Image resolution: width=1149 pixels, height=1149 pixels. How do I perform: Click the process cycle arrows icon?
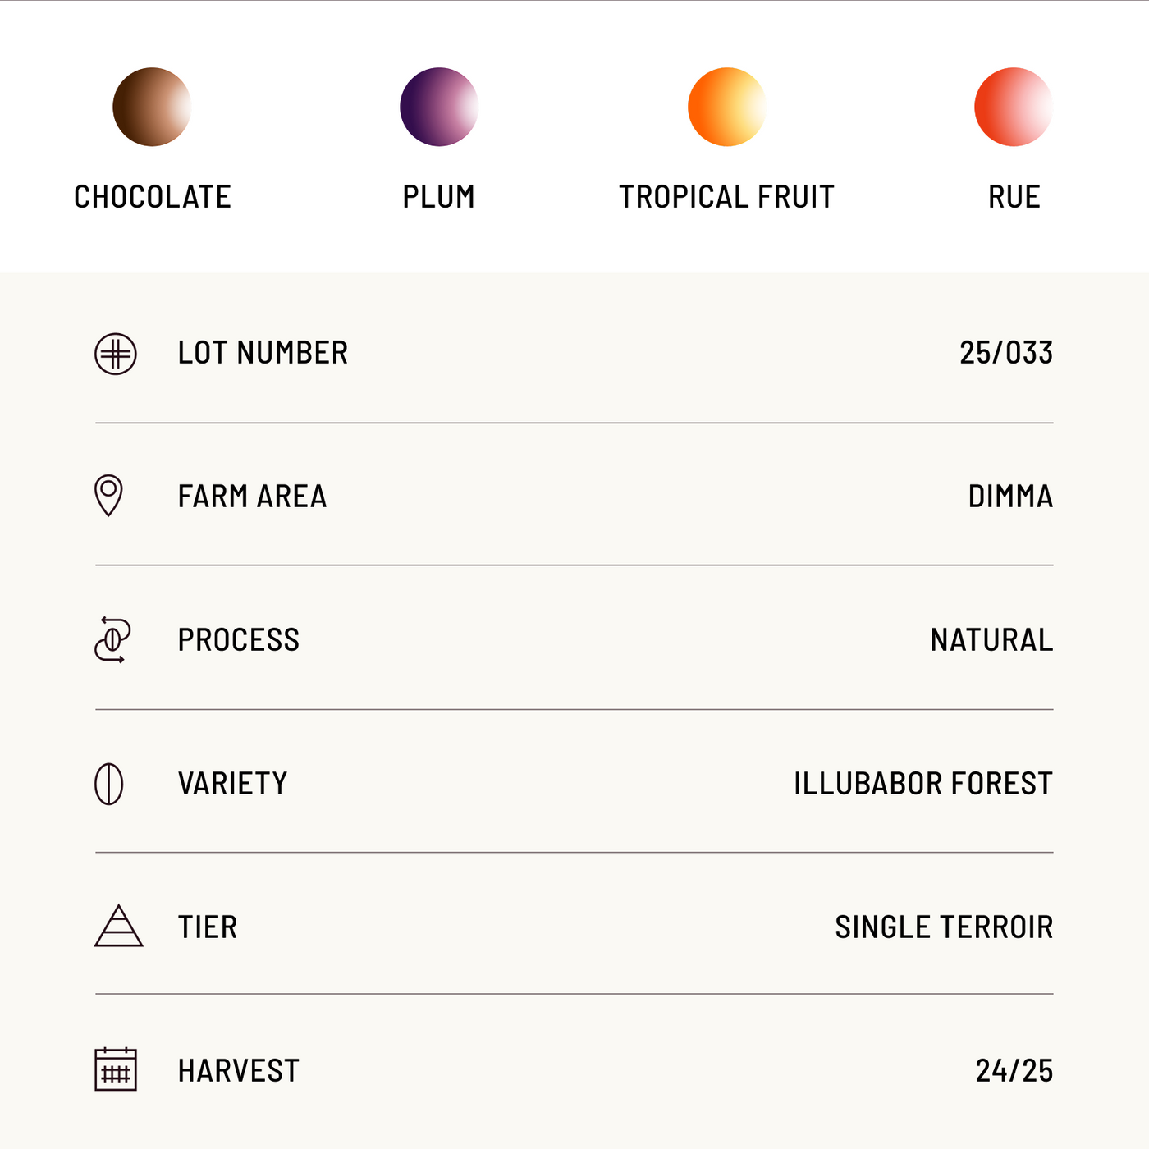point(112,639)
